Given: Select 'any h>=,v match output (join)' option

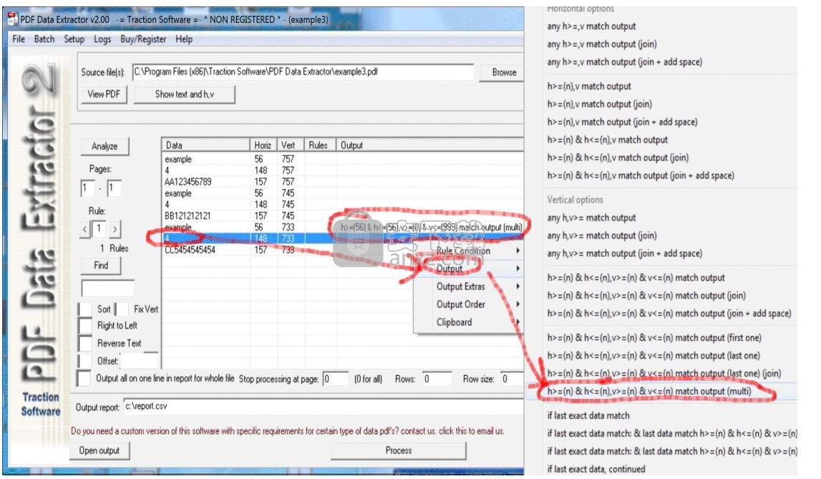Looking at the screenshot, I should pos(601,44).
